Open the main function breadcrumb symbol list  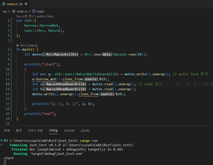coord(40,11)
